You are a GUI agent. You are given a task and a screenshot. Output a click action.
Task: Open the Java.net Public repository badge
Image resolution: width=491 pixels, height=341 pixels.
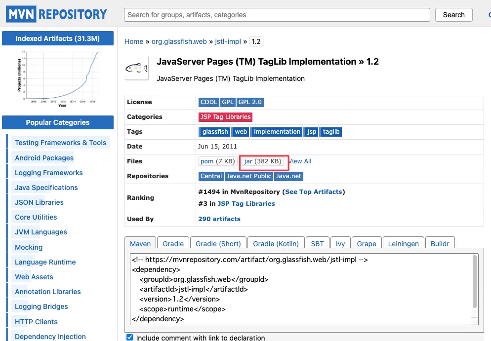click(249, 176)
